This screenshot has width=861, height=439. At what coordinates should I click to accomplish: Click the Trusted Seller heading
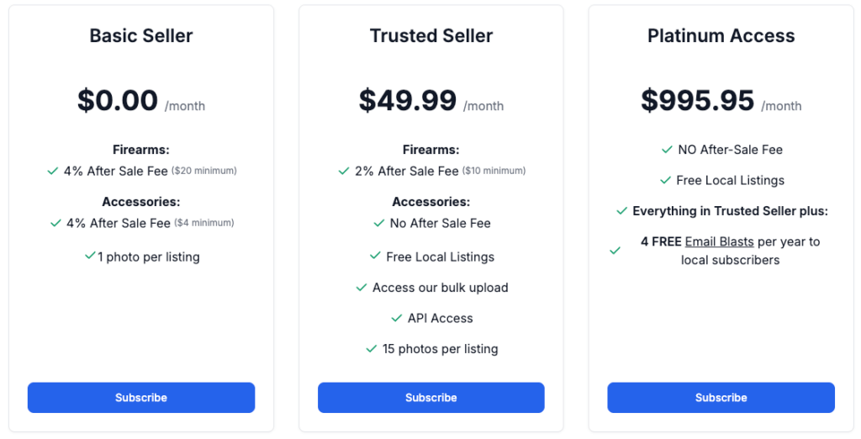(431, 36)
